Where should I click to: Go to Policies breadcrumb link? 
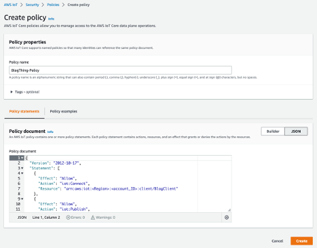click(x=53, y=5)
